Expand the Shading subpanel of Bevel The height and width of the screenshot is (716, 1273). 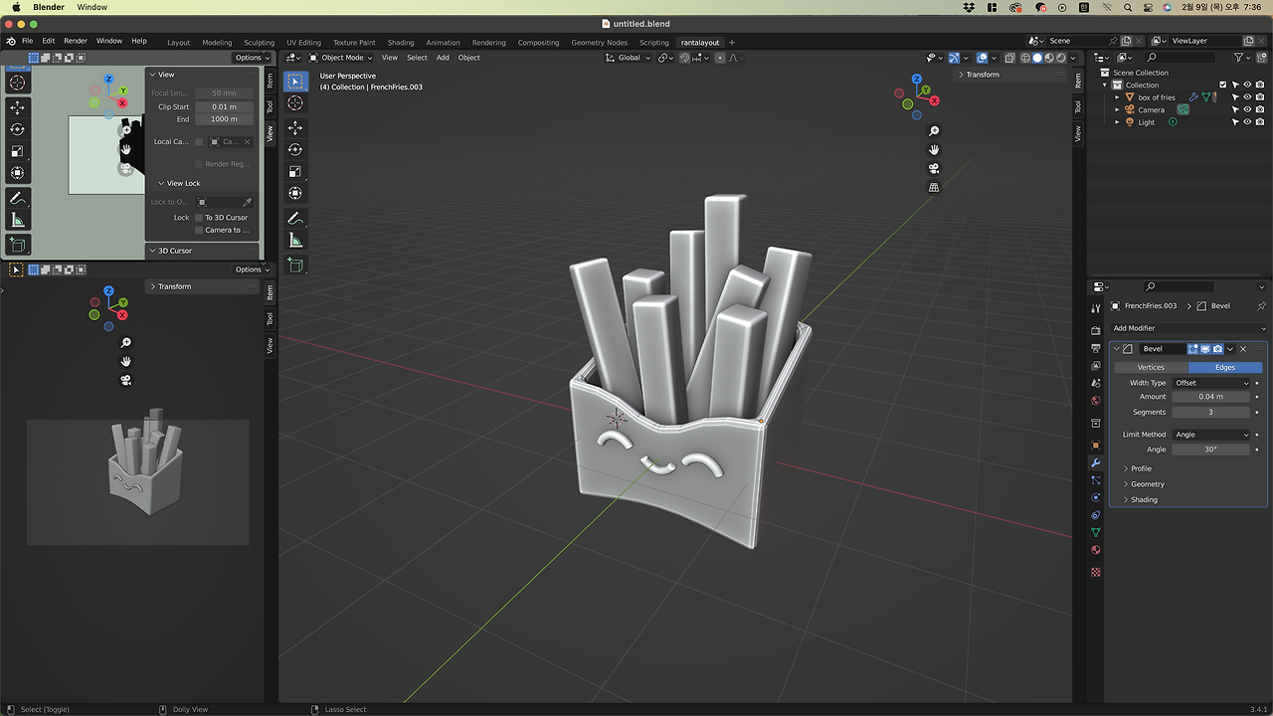tap(1142, 500)
